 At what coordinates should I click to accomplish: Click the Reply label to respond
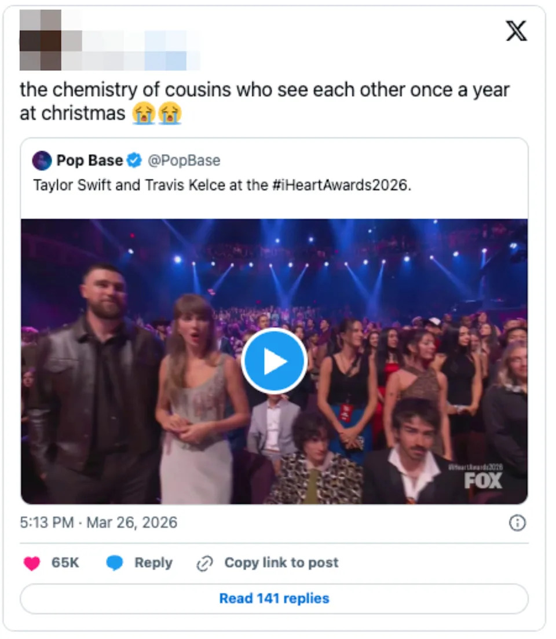click(152, 563)
